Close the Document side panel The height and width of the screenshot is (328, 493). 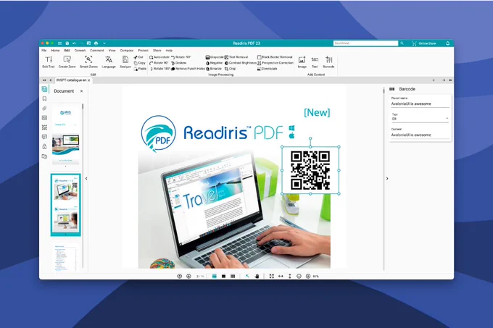pos(81,91)
